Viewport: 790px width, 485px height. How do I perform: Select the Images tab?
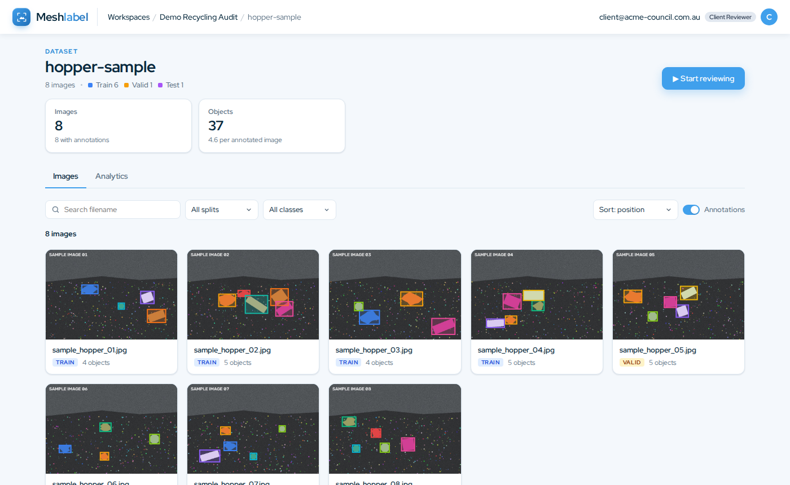coord(65,177)
